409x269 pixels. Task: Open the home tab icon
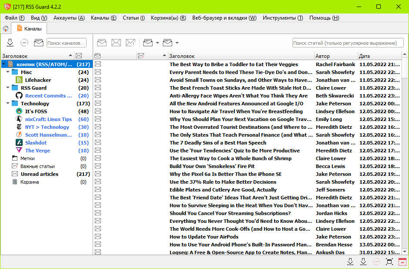point(6,29)
